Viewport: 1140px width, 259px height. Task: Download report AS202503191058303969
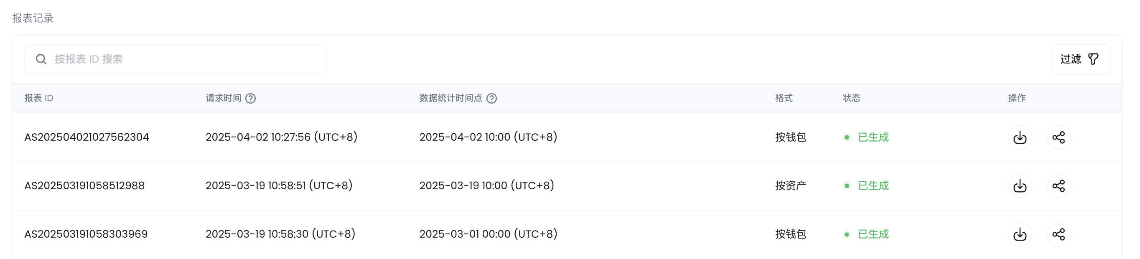(x=1020, y=234)
